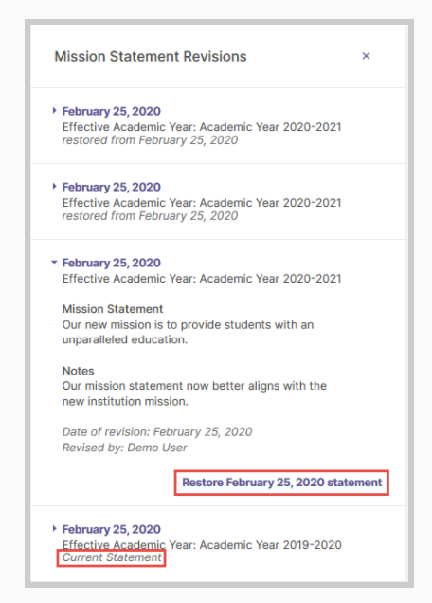The height and width of the screenshot is (603, 432).
Task: Click the Mission Statement Revisions title
Action: click(151, 57)
